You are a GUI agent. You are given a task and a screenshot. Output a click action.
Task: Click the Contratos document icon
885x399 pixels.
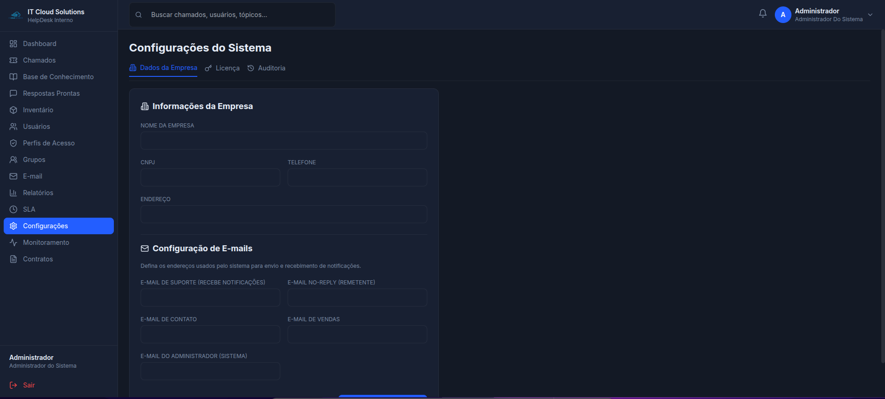[13, 259]
